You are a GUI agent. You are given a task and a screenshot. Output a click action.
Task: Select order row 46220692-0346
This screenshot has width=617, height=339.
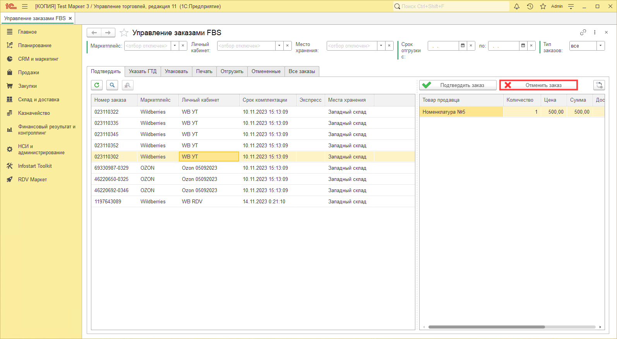(253, 190)
